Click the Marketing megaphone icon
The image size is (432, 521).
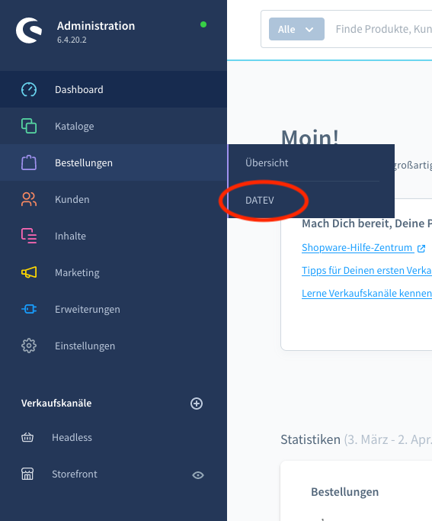(x=29, y=272)
